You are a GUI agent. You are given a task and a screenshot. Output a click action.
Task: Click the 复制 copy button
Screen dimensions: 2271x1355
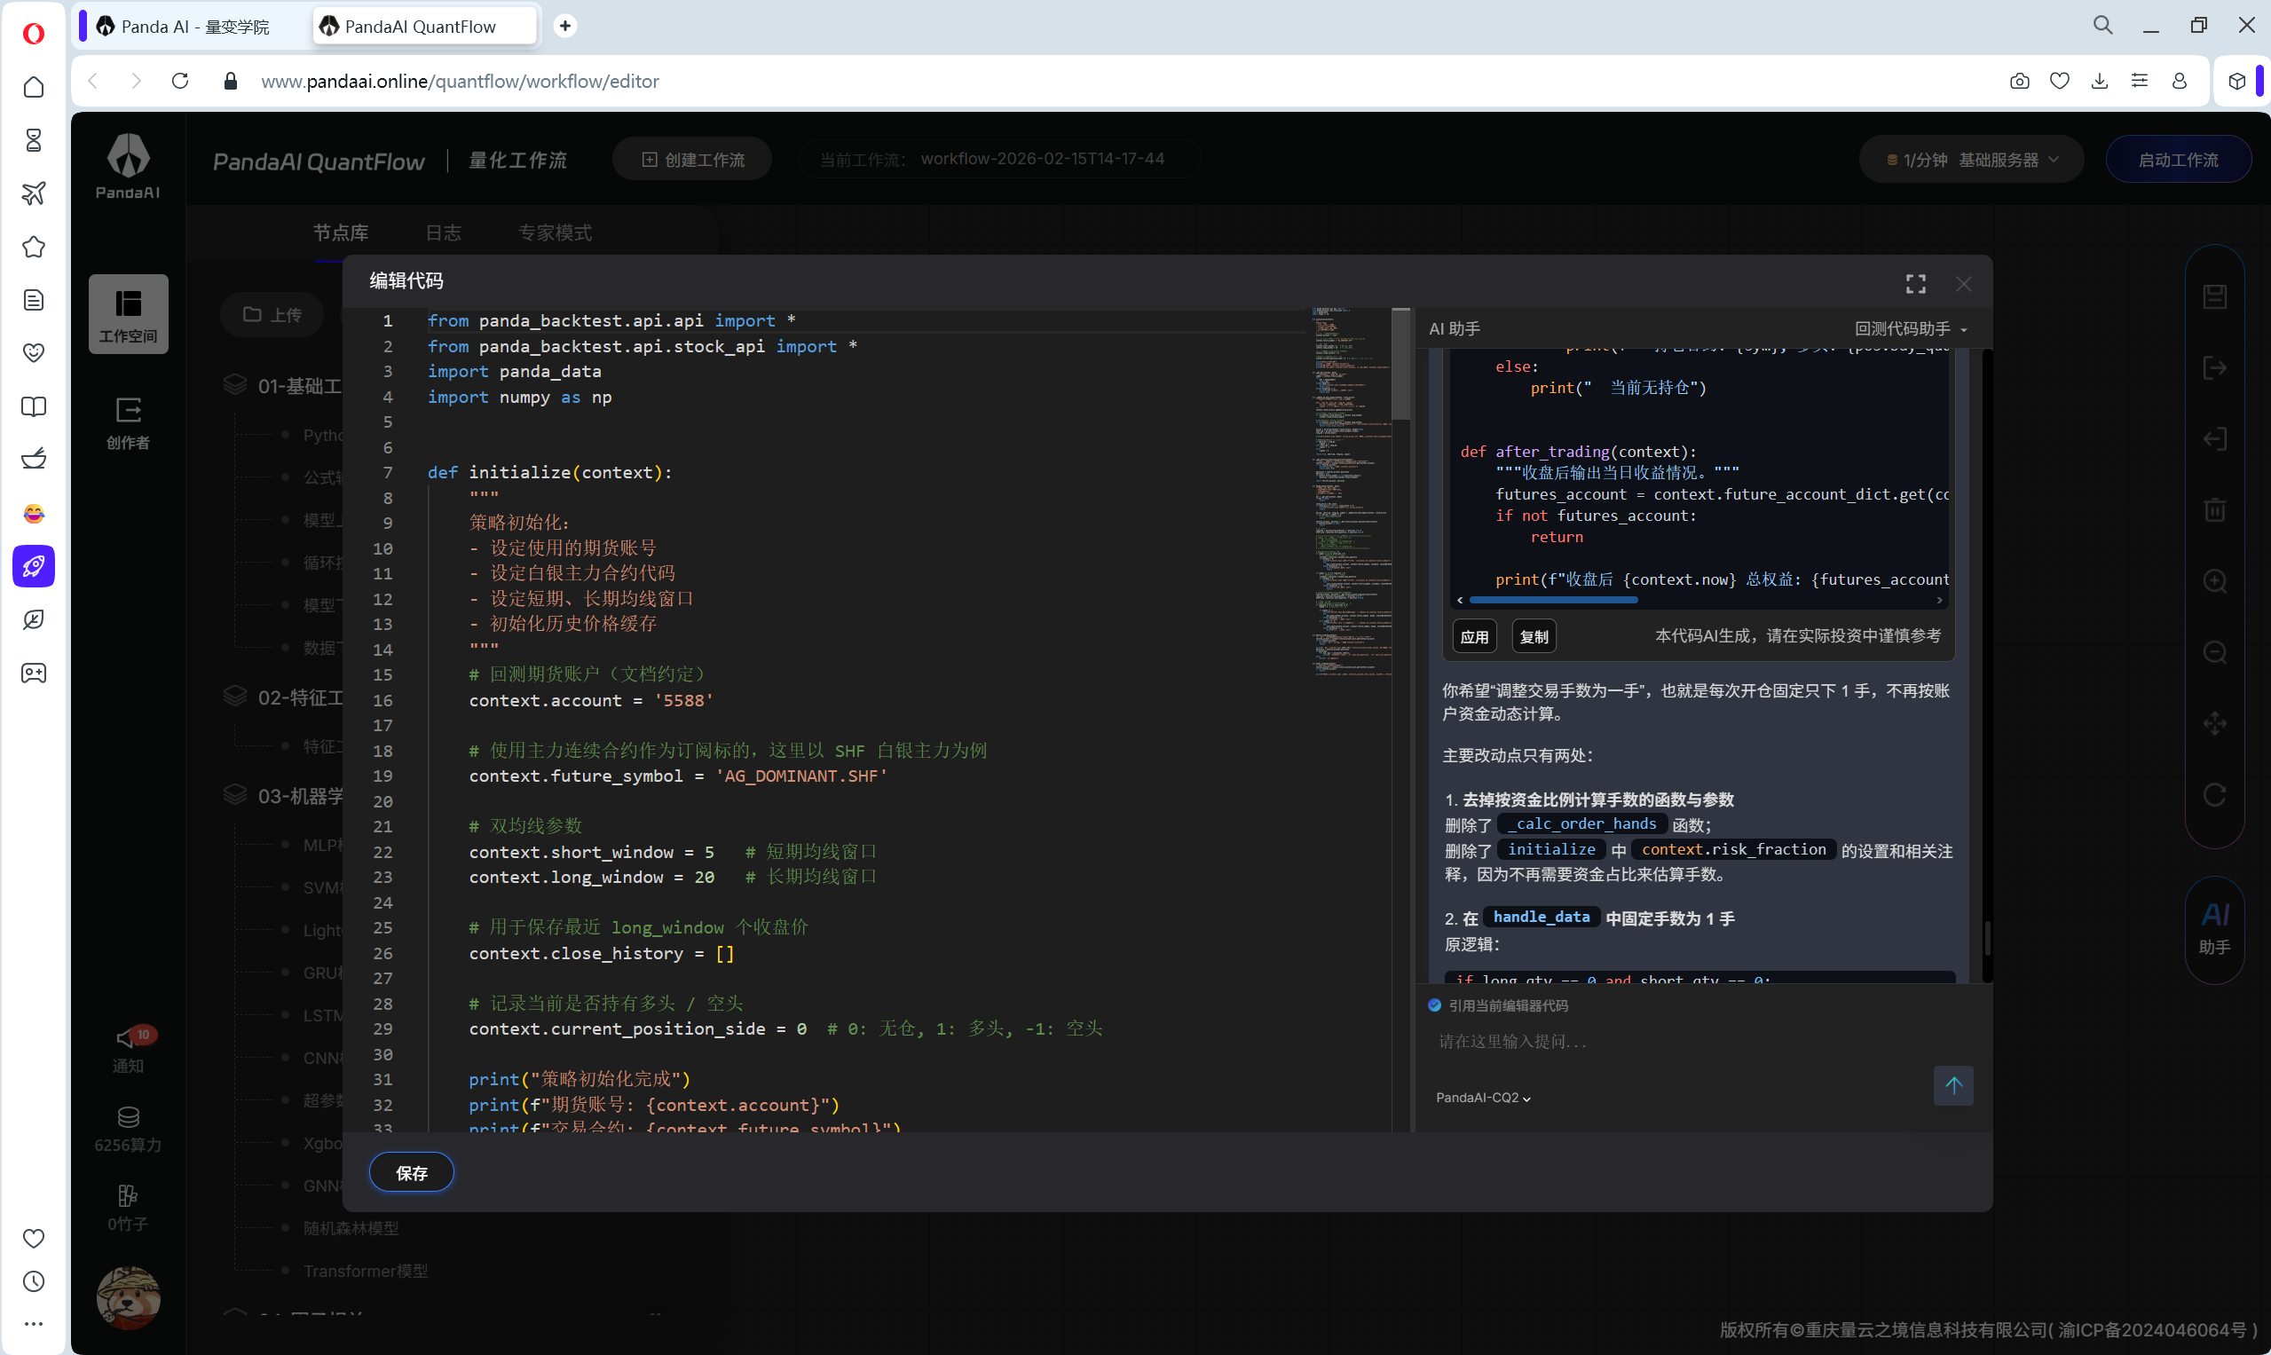click(x=1534, y=636)
